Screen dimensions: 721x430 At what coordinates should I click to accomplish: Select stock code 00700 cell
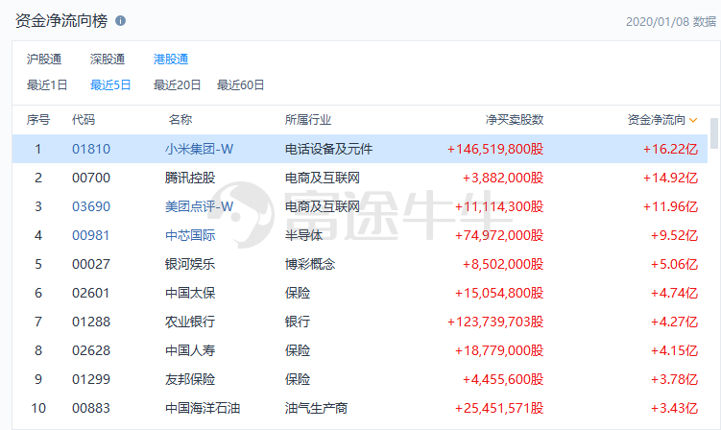[x=91, y=178]
